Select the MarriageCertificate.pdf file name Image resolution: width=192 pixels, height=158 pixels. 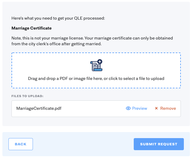(39, 109)
